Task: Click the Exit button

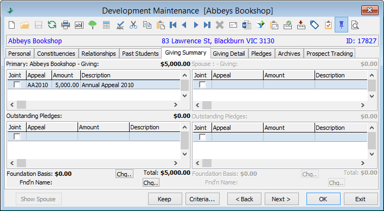Action: [x=361, y=199]
